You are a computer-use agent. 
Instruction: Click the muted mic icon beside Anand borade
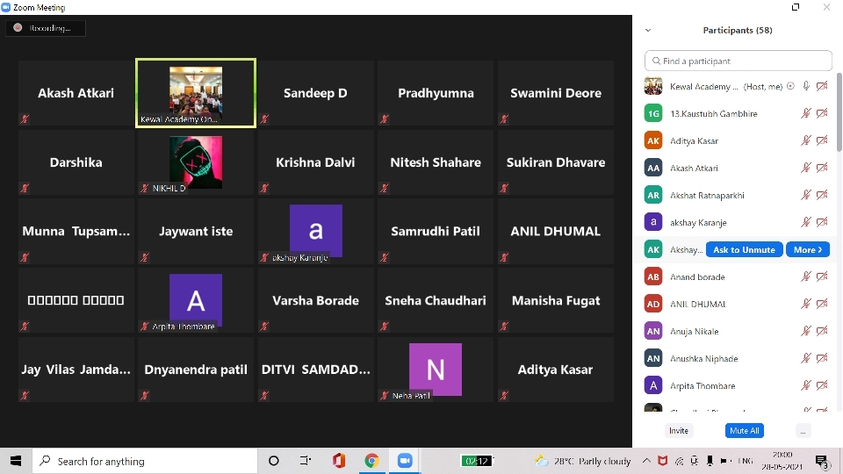806,276
